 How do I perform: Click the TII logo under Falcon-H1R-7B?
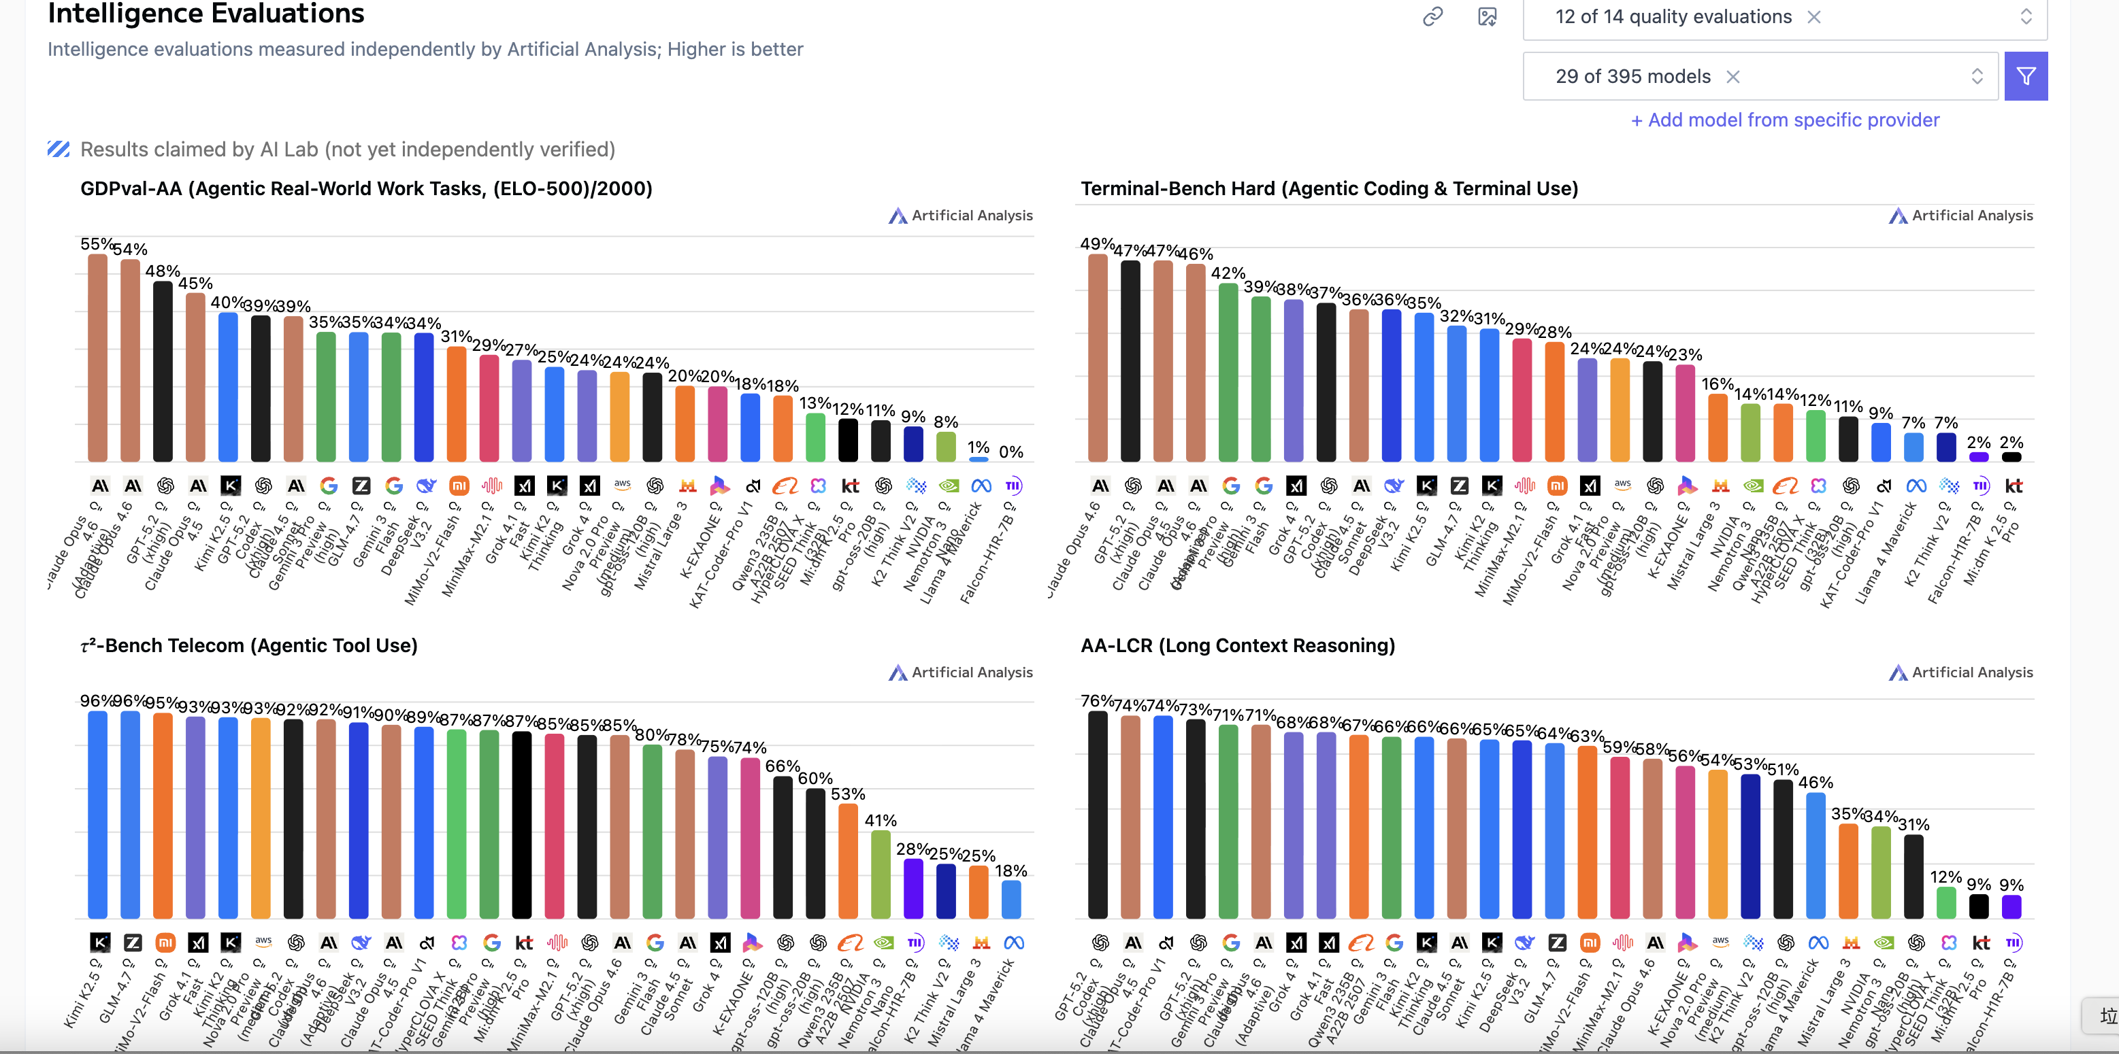(1013, 486)
